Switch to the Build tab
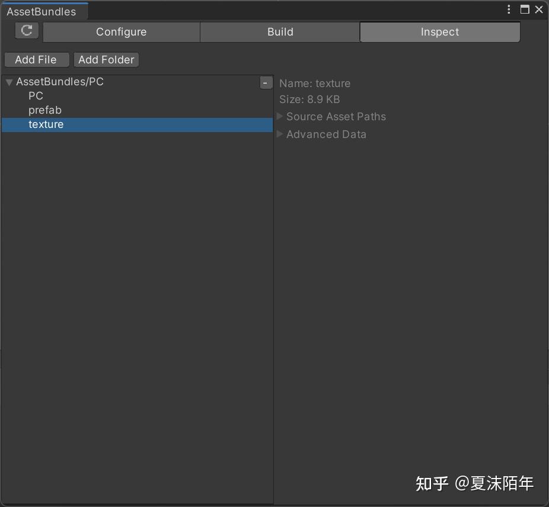 point(280,31)
